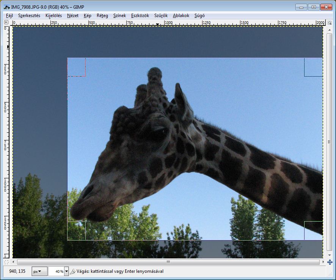Open the Súgó menu
Screen dimensions: 336x280
[x=199, y=16]
